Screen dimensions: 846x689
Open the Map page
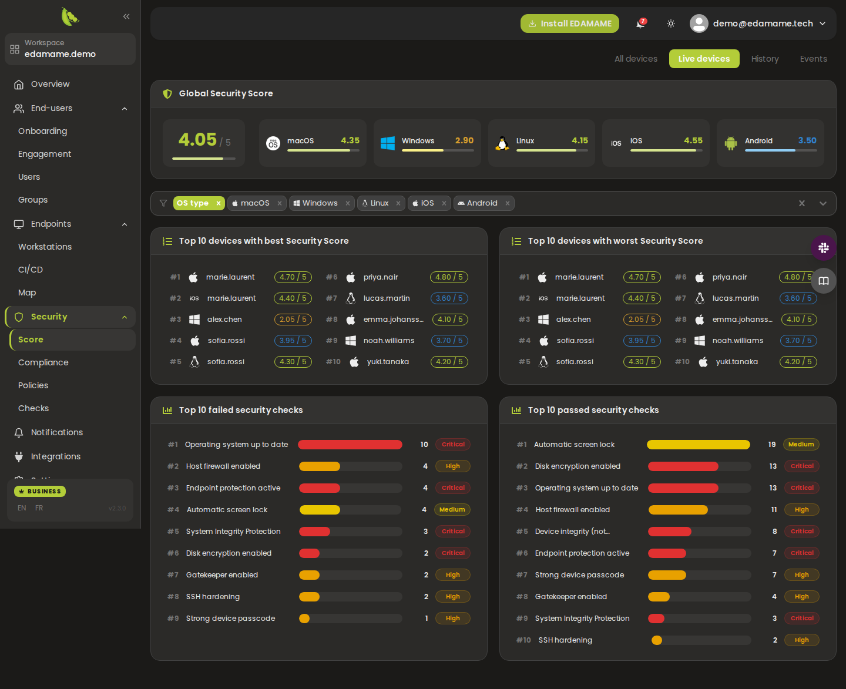tap(27, 293)
